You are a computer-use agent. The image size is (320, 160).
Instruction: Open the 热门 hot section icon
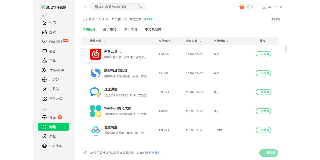(45, 23)
